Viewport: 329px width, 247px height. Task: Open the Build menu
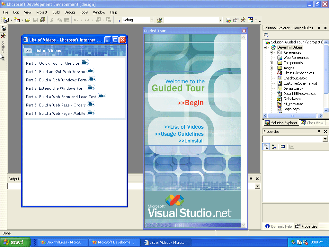pyautogui.click(x=56, y=12)
